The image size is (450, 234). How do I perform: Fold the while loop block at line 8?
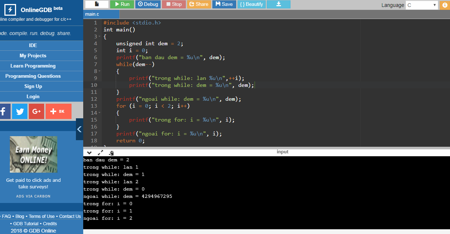(x=99, y=71)
